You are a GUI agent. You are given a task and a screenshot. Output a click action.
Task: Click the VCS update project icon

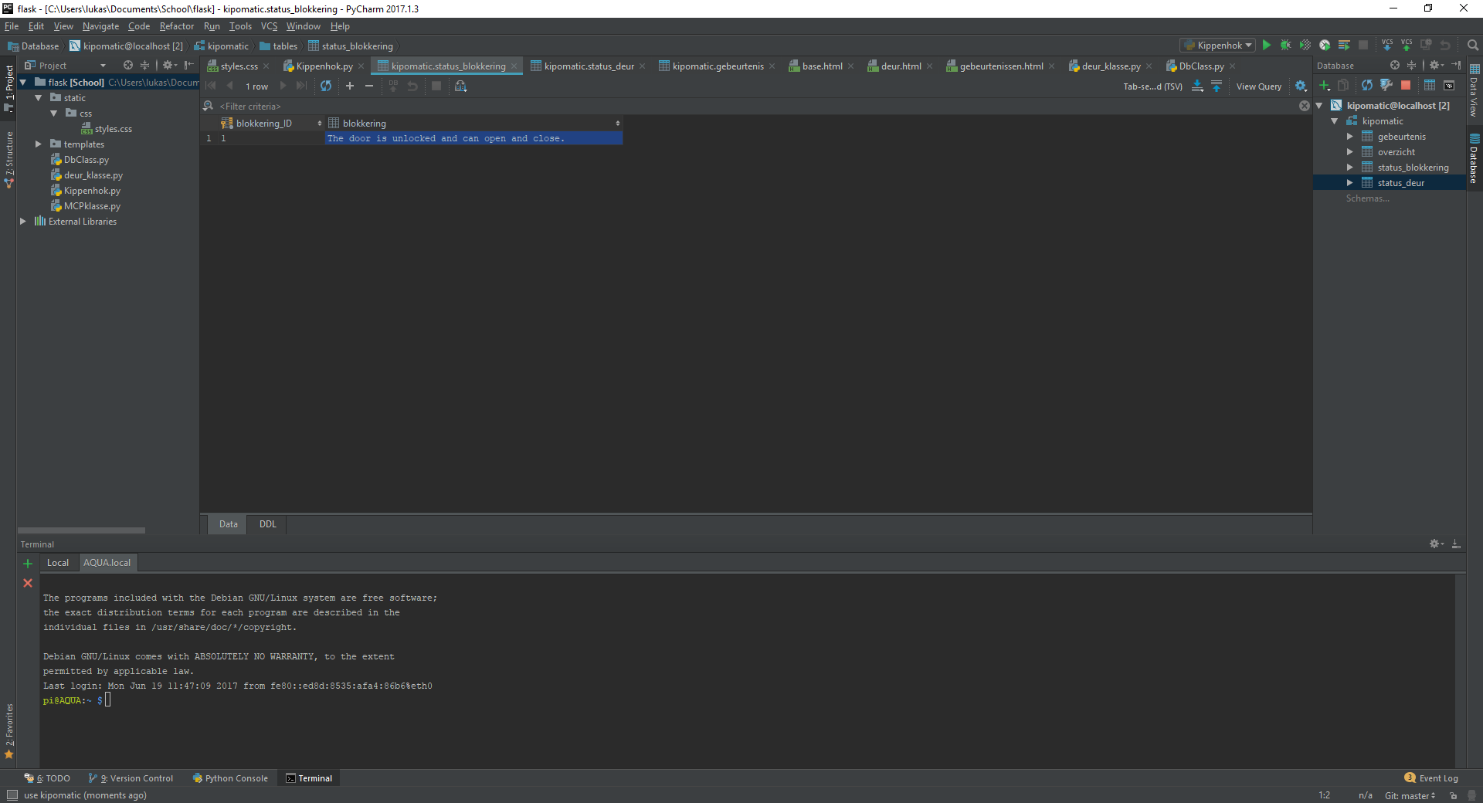coord(1387,46)
